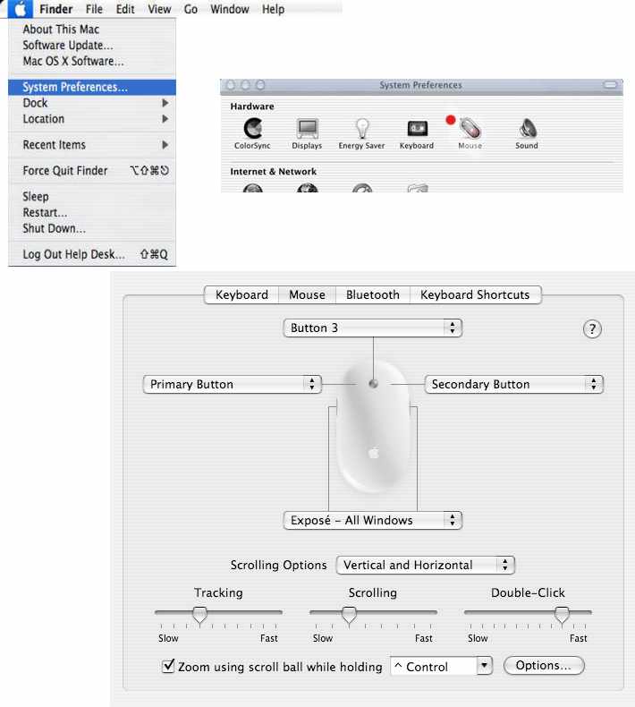This screenshot has height=707, width=635.
Task: Expand the Button 3 dropdown
Action: 372,328
